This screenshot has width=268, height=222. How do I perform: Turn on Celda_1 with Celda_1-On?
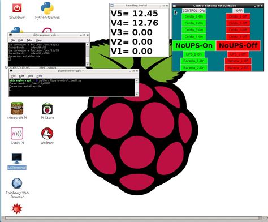click(194, 16)
